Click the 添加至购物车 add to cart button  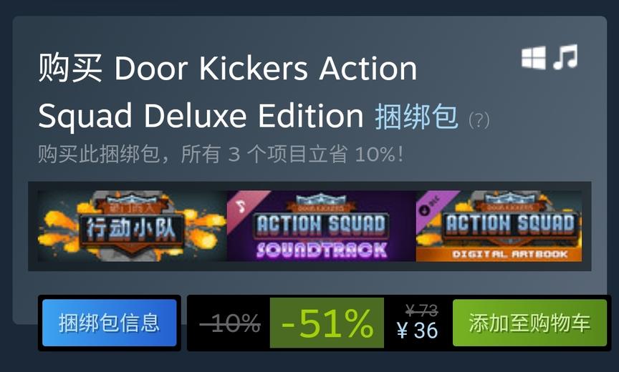pyautogui.click(x=529, y=323)
